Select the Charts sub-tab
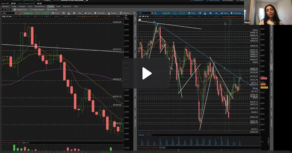This screenshot has width=292, height=153. click(x=7, y=9)
